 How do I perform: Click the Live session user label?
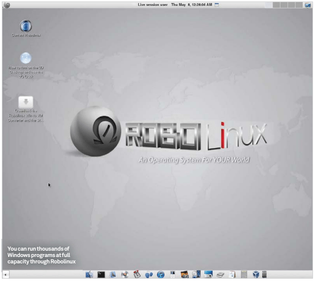pyautogui.click(x=153, y=4)
